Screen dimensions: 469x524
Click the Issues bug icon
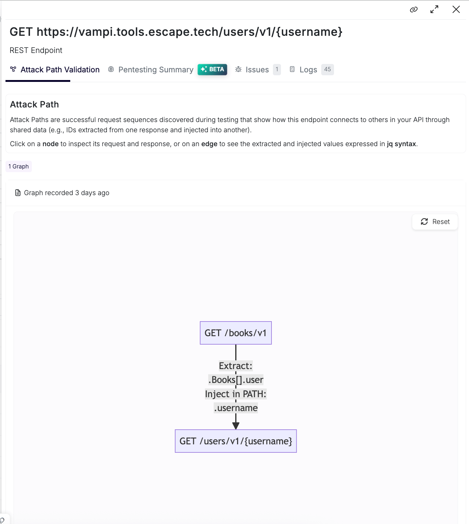239,69
